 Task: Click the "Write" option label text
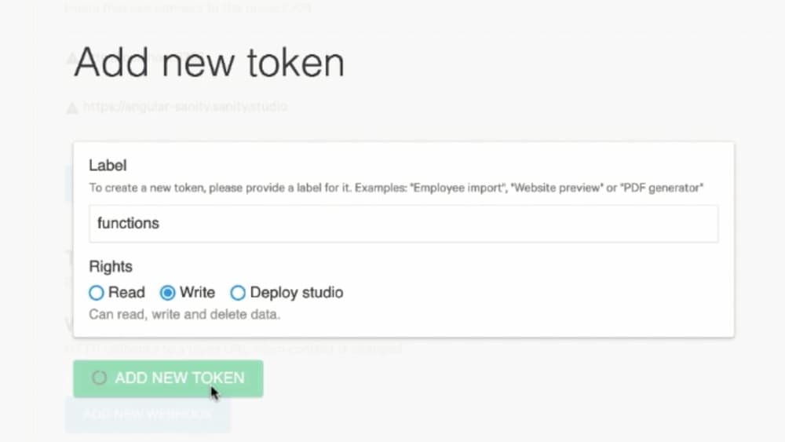(197, 293)
